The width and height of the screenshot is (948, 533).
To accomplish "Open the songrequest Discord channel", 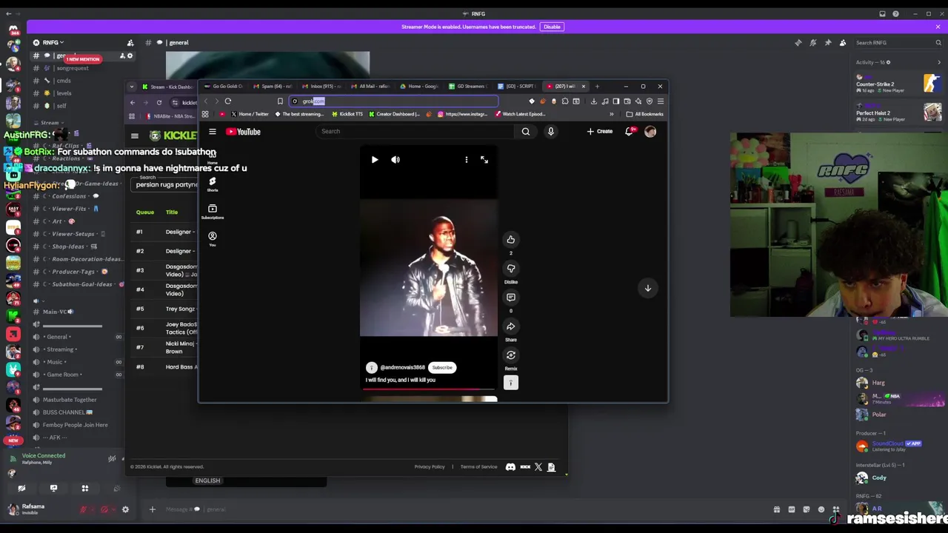I will click(x=72, y=68).
